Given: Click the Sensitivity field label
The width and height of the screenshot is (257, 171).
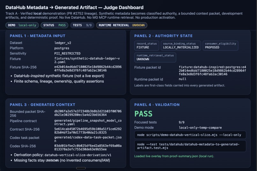Looking at the screenshot, I should point(18,53).
